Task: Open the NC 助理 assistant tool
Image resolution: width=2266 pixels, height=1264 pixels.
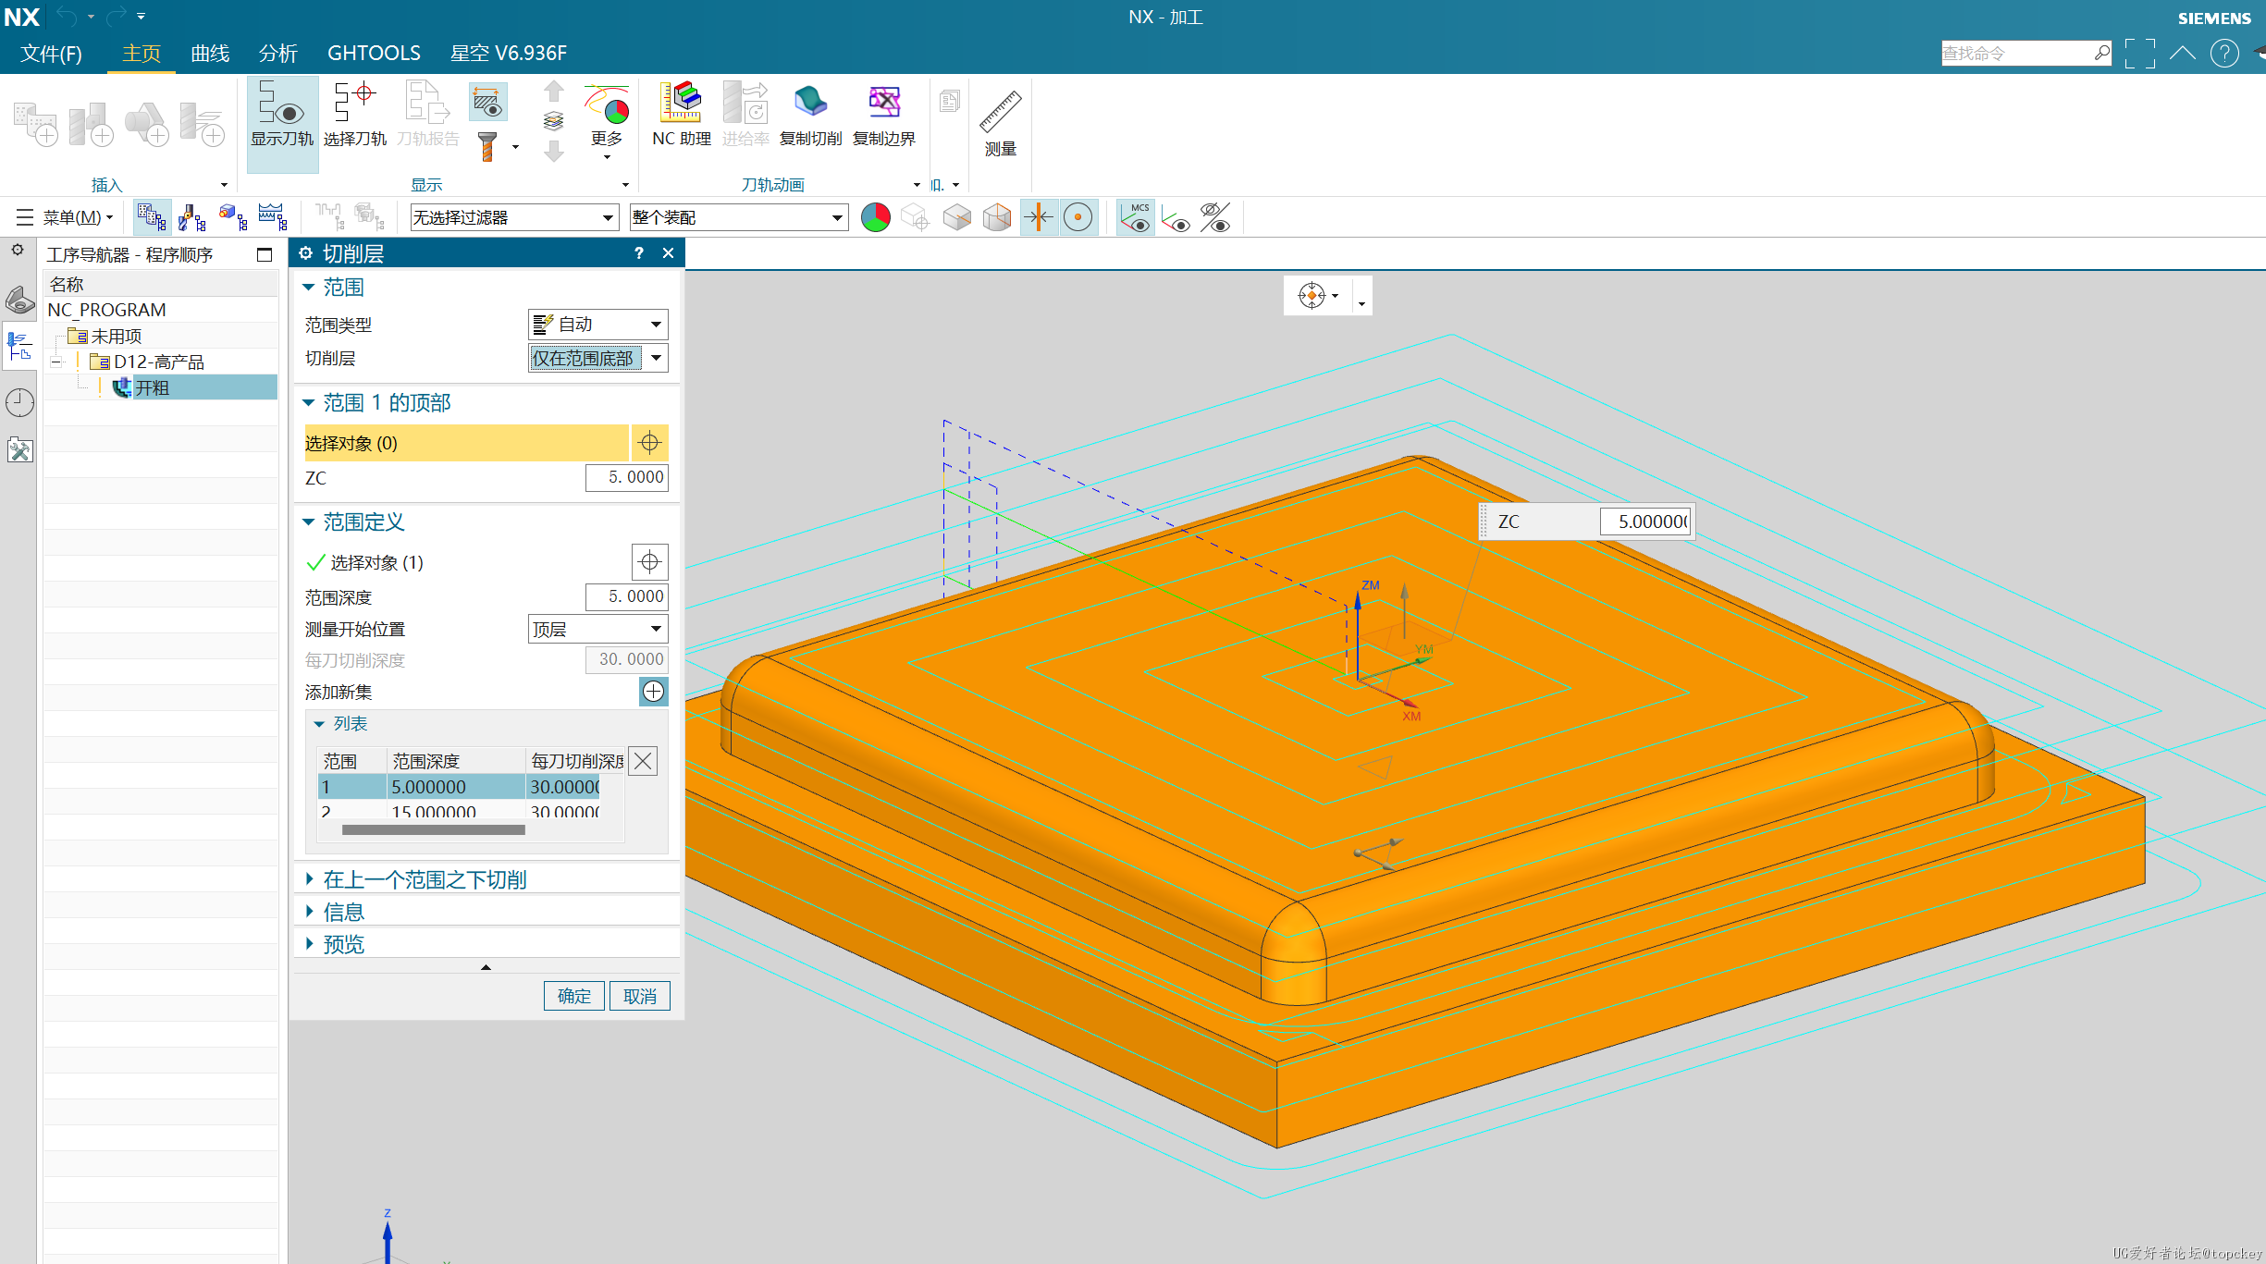Action: tap(682, 116)
